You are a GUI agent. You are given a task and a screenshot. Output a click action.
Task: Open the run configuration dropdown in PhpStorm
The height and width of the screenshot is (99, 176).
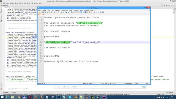pos(162,5)
